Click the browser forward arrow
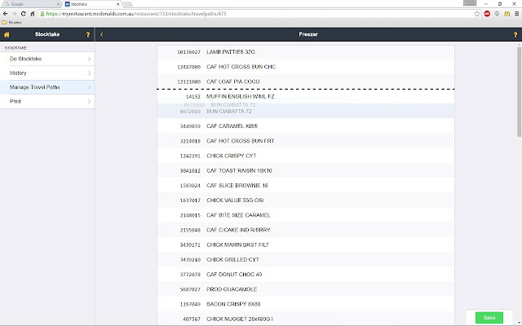The width and height of the screenshot is (522, 326). 15,14
